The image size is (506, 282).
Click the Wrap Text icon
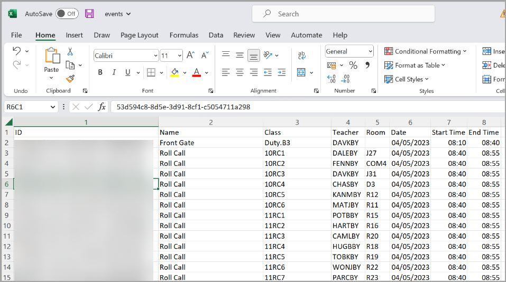pos(302,55)
